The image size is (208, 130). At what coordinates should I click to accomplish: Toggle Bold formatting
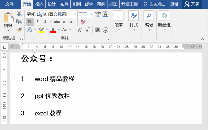click(x=29, y=22)
